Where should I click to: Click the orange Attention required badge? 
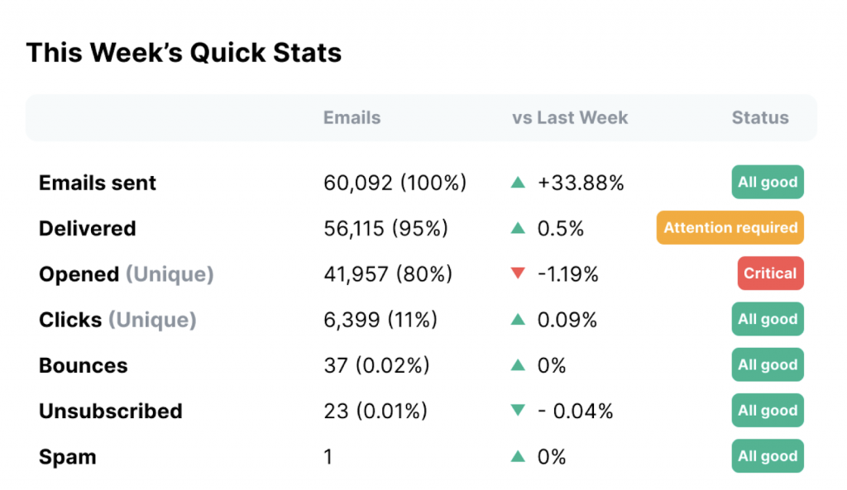pos(730,228)
